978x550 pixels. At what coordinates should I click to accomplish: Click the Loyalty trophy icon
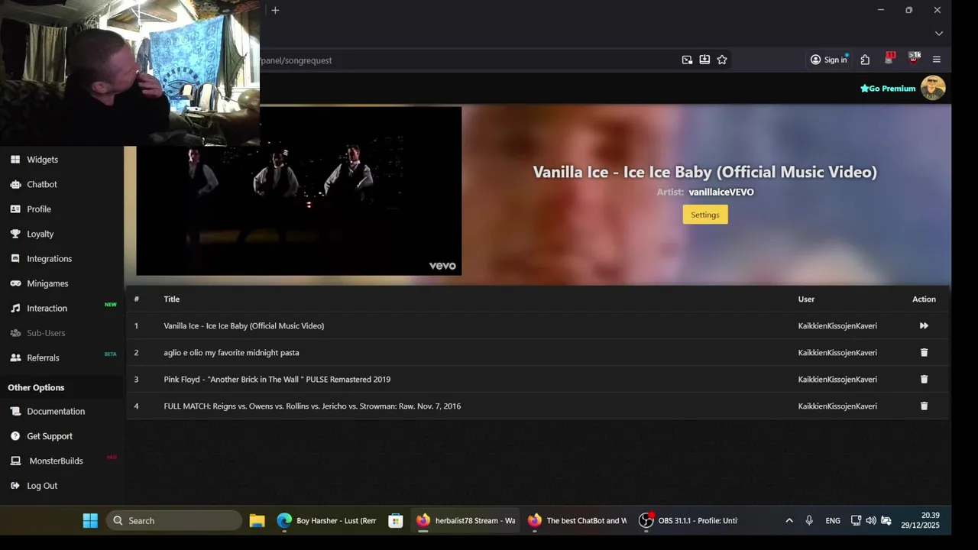click(15, 234)
